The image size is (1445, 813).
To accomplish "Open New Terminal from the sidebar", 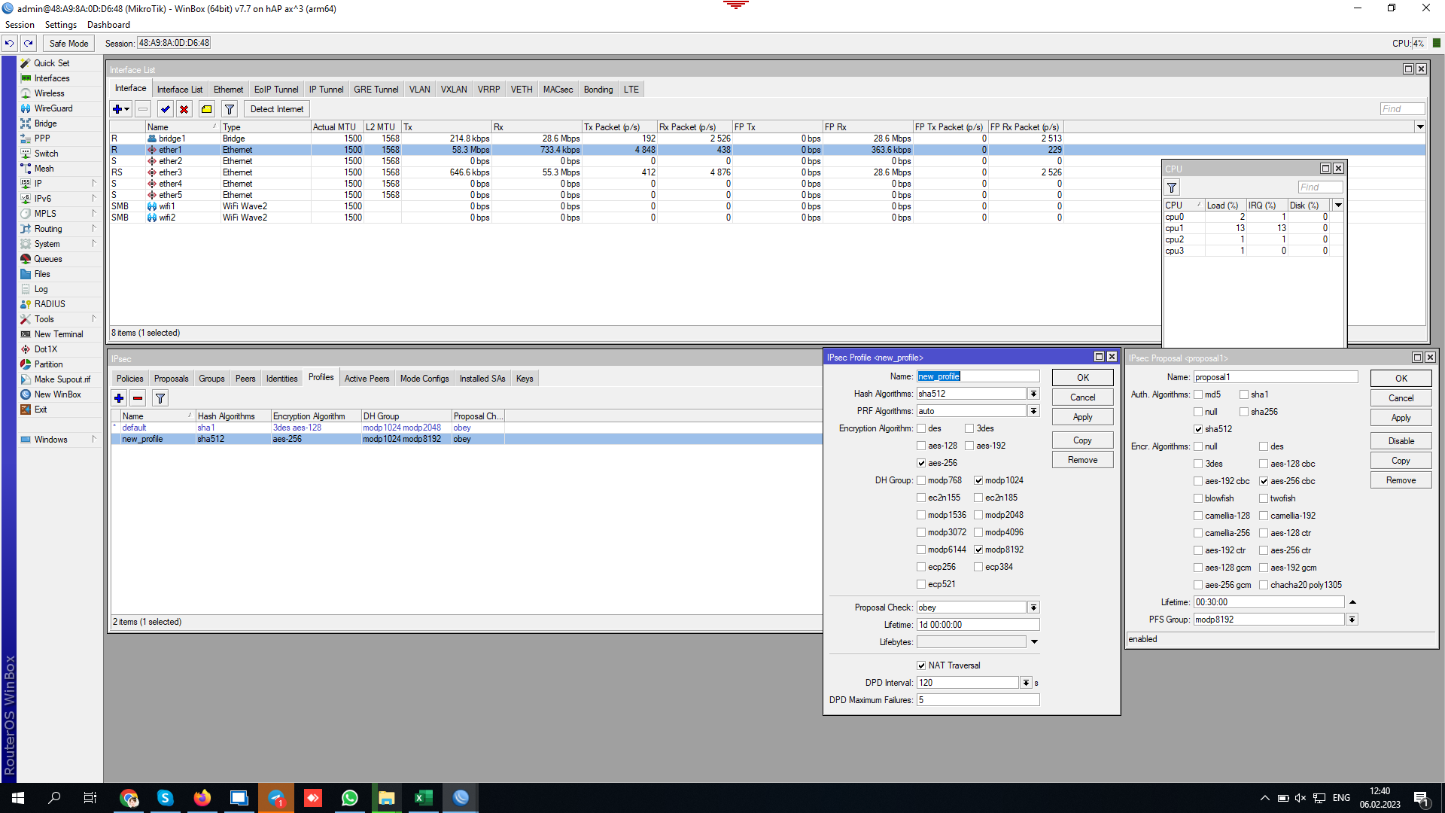I will click(x=59, y=334).
